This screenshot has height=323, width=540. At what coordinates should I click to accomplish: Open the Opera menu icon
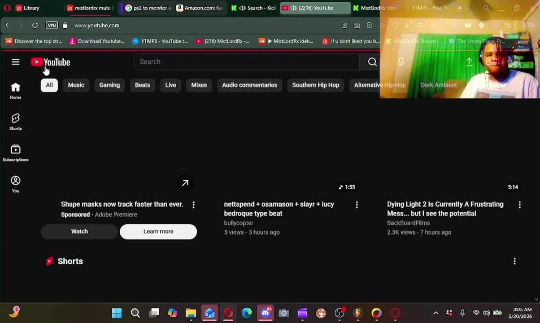7,8
